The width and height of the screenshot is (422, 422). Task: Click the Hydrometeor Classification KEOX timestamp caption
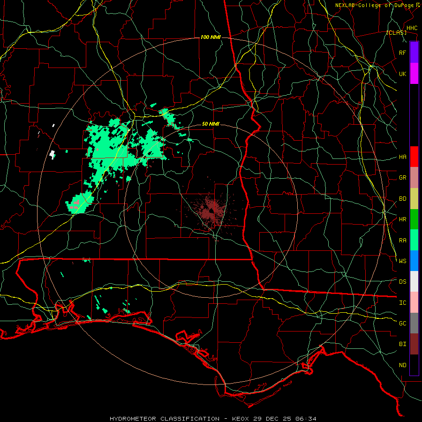coord(213,419)
